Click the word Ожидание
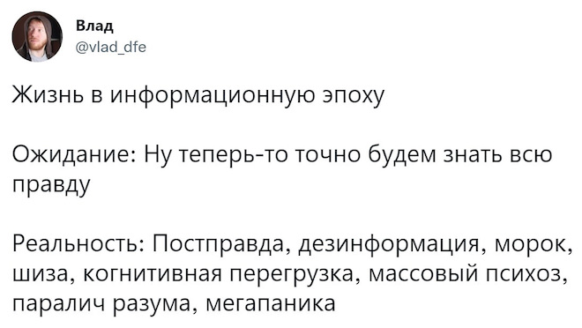 click(x=73, y=154)
